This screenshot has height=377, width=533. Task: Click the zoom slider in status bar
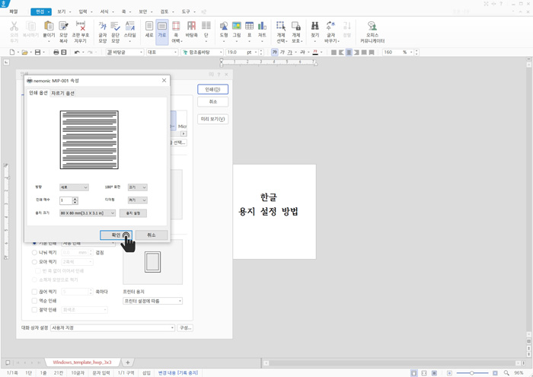point(472,373)
